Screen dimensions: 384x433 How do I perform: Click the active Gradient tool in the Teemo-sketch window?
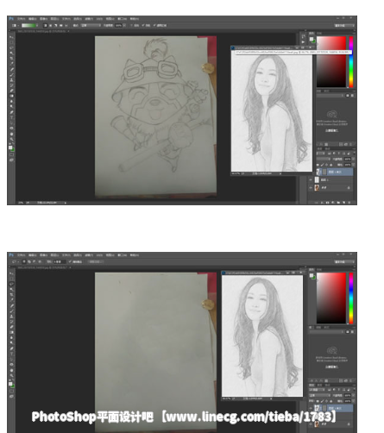pyautogui.click(x=11, y=96)
